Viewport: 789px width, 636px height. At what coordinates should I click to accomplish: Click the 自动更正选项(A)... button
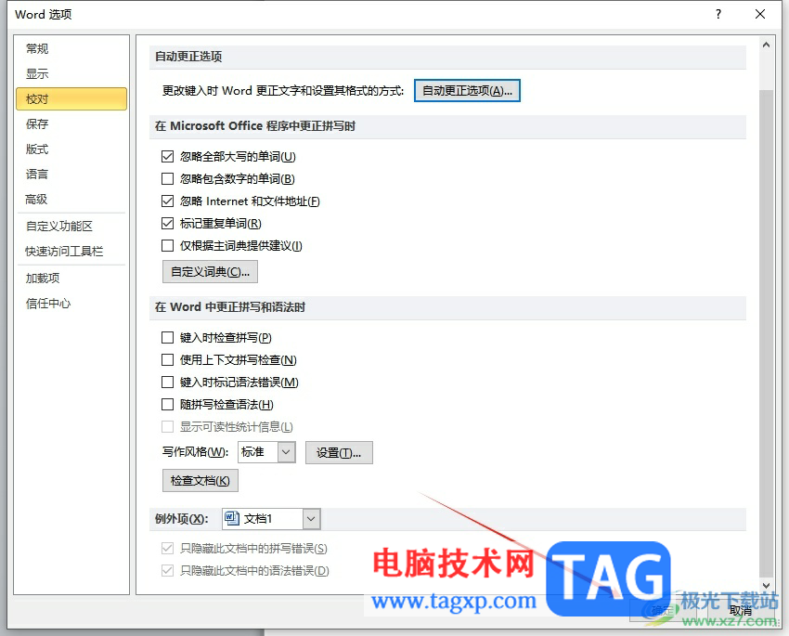click(467, 91)
